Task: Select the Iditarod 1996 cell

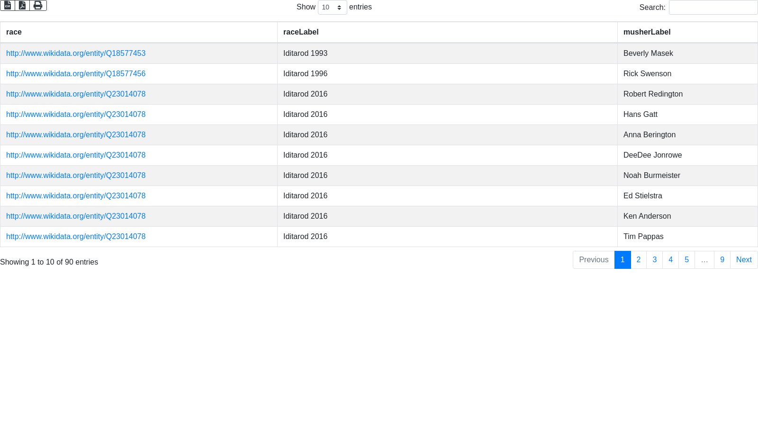Action: 447,74
